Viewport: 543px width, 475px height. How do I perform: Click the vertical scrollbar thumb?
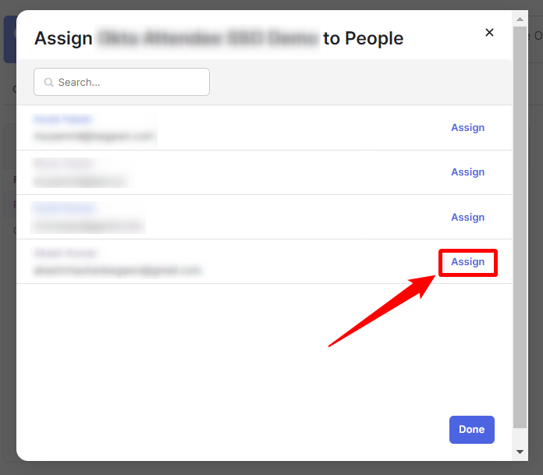click(x=520, y=226)
